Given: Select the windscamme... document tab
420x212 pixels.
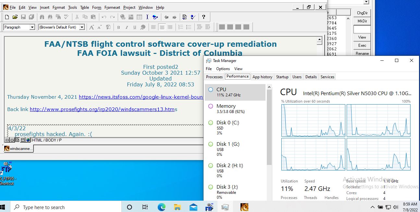Looking at the screenshot, I should click(x=19, y=149).
